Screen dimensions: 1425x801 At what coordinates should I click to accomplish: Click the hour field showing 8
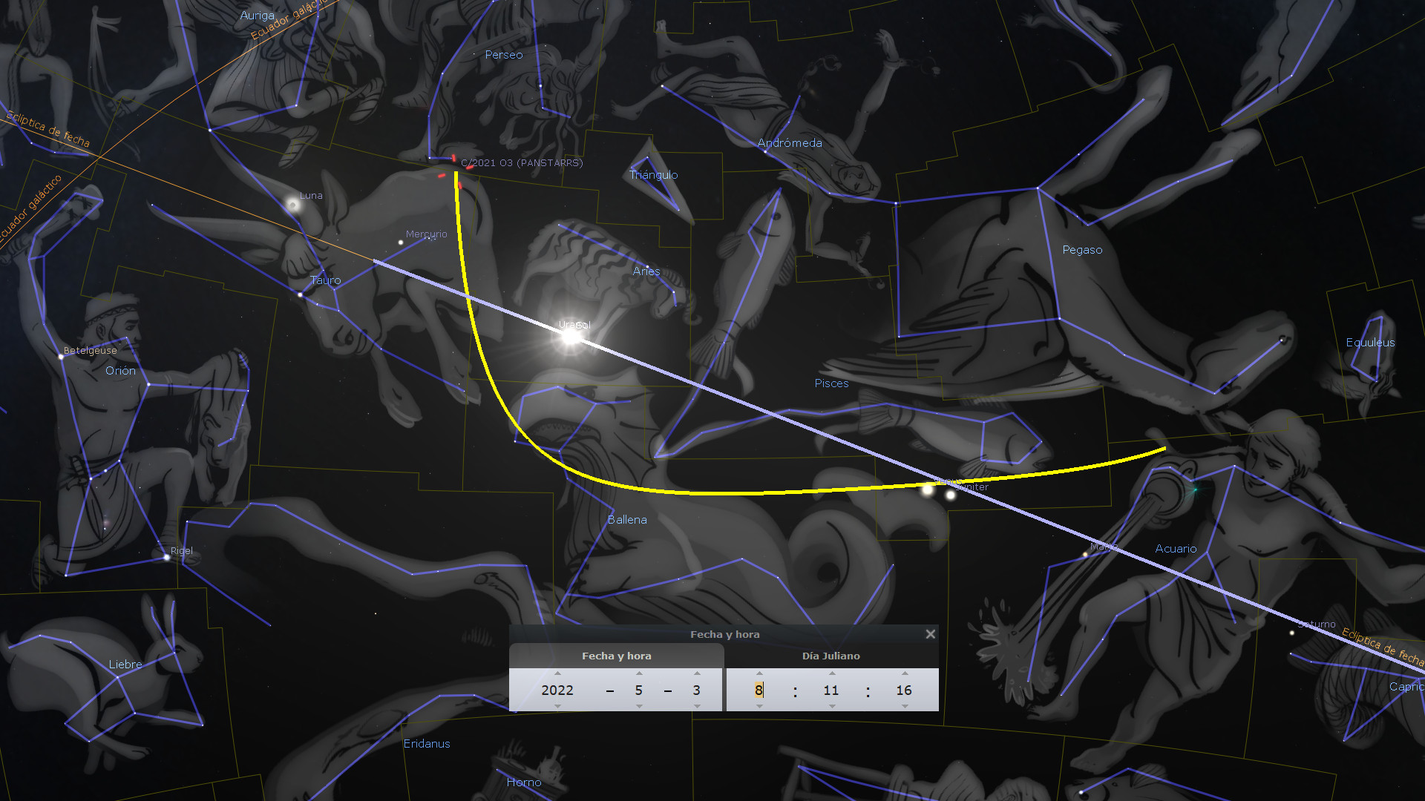759,690
